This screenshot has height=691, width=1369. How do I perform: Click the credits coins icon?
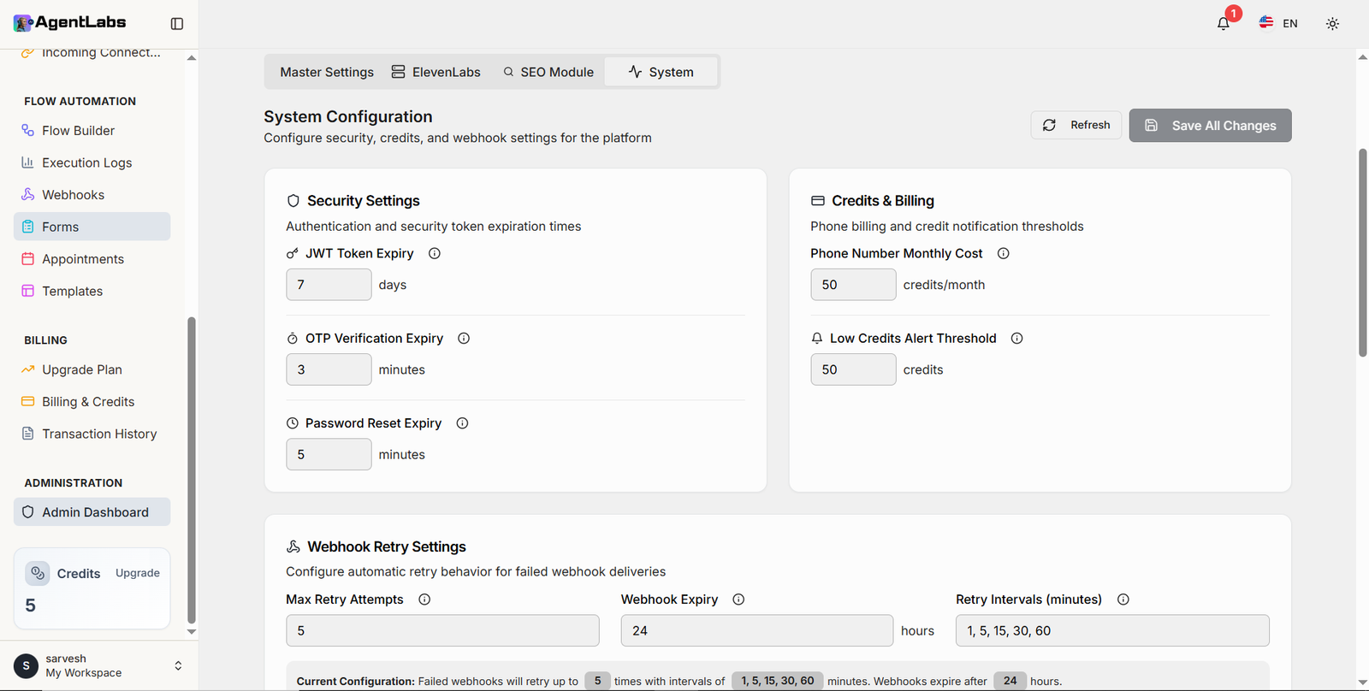pos(38,573)
